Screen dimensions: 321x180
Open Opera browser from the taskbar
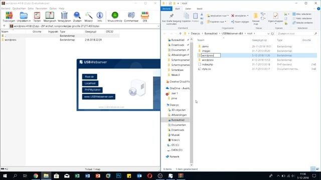click(x=149, y=175)
